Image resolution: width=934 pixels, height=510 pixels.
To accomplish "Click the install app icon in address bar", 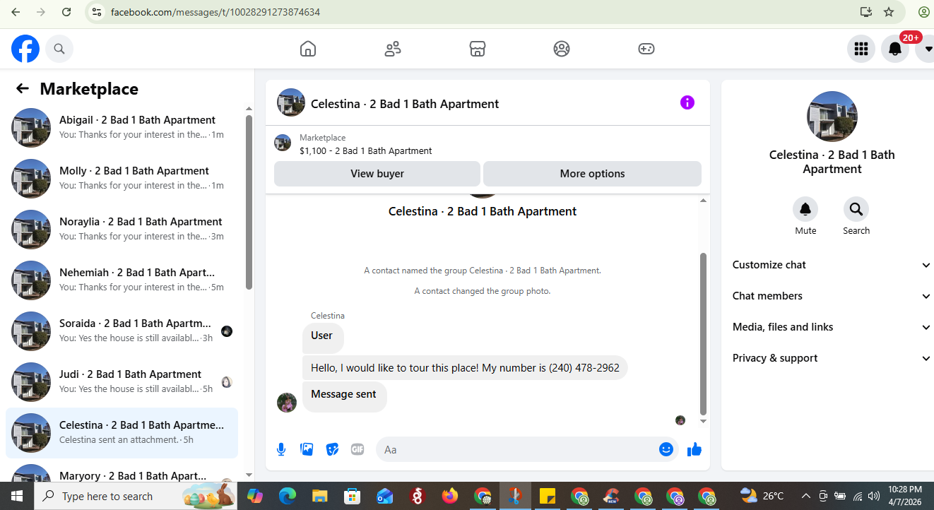I will pos(865,12).
